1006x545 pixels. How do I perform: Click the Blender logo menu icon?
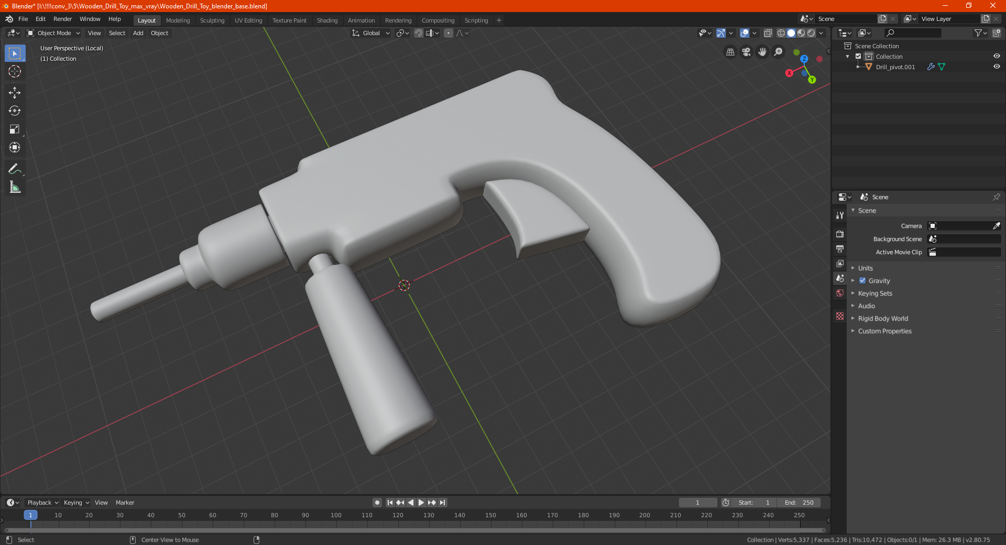[9, 19]
